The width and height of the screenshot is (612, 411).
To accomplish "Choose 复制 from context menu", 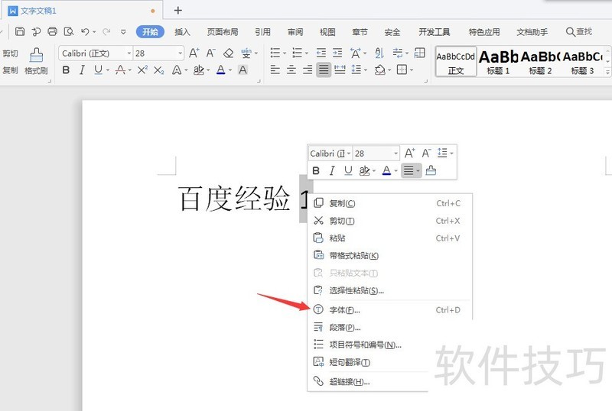I will (390, 203).
